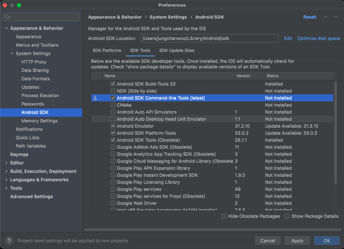
Task: Uncheck Android SDK Build-Tools 33
Action: tap(113, 84)
